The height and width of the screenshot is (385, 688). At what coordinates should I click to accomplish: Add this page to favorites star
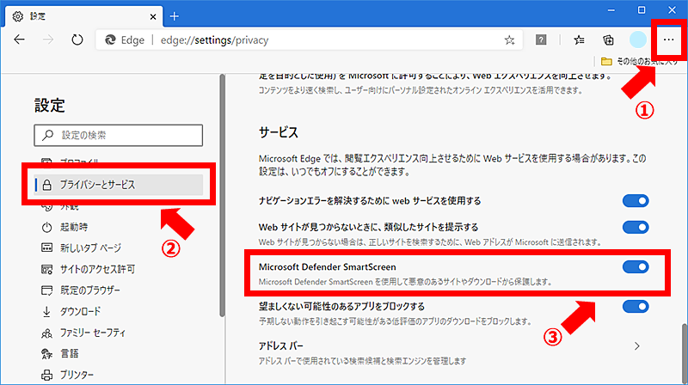(x=509, y=40)
